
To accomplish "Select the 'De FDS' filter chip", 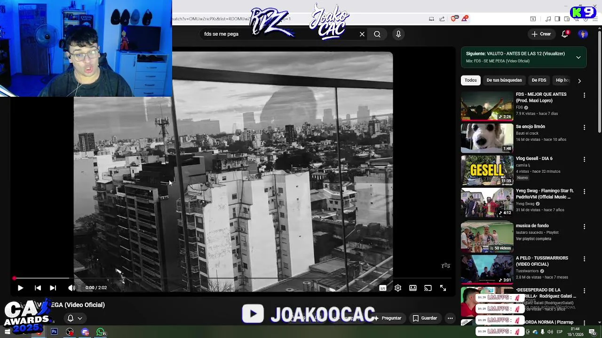I will pyautogui.click(x=539, y=80).
